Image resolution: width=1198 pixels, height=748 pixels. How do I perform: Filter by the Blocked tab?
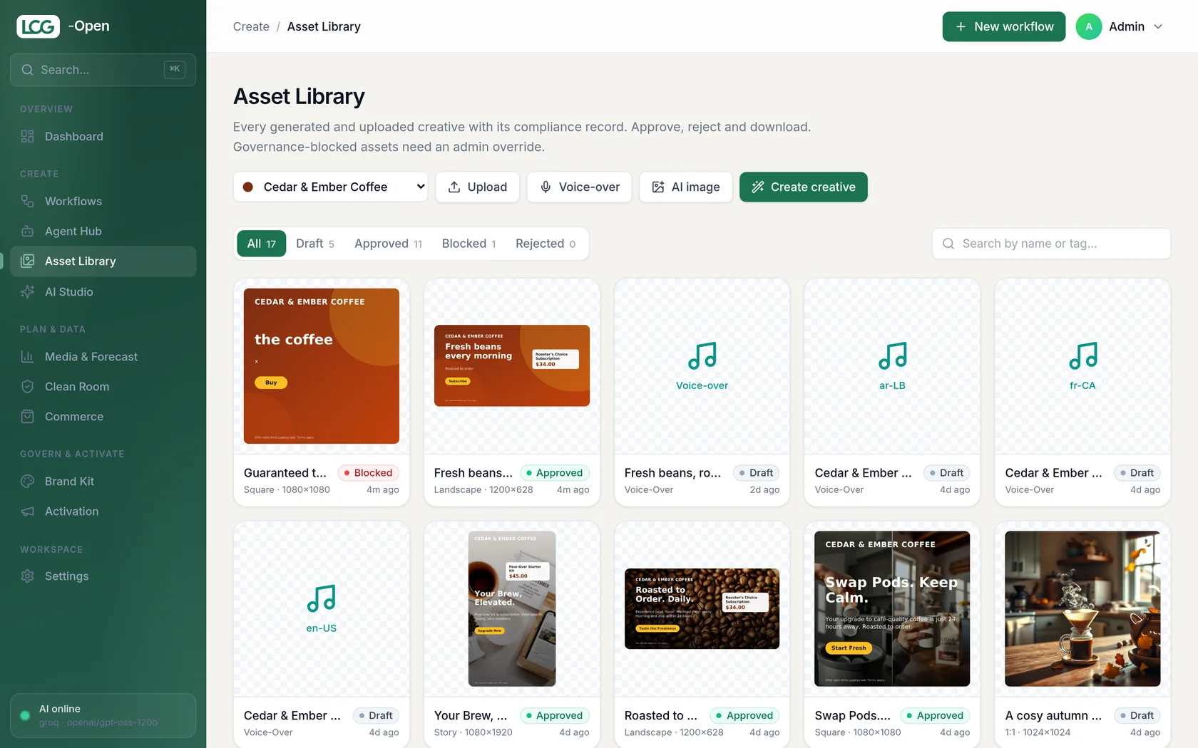pos(469,244)
